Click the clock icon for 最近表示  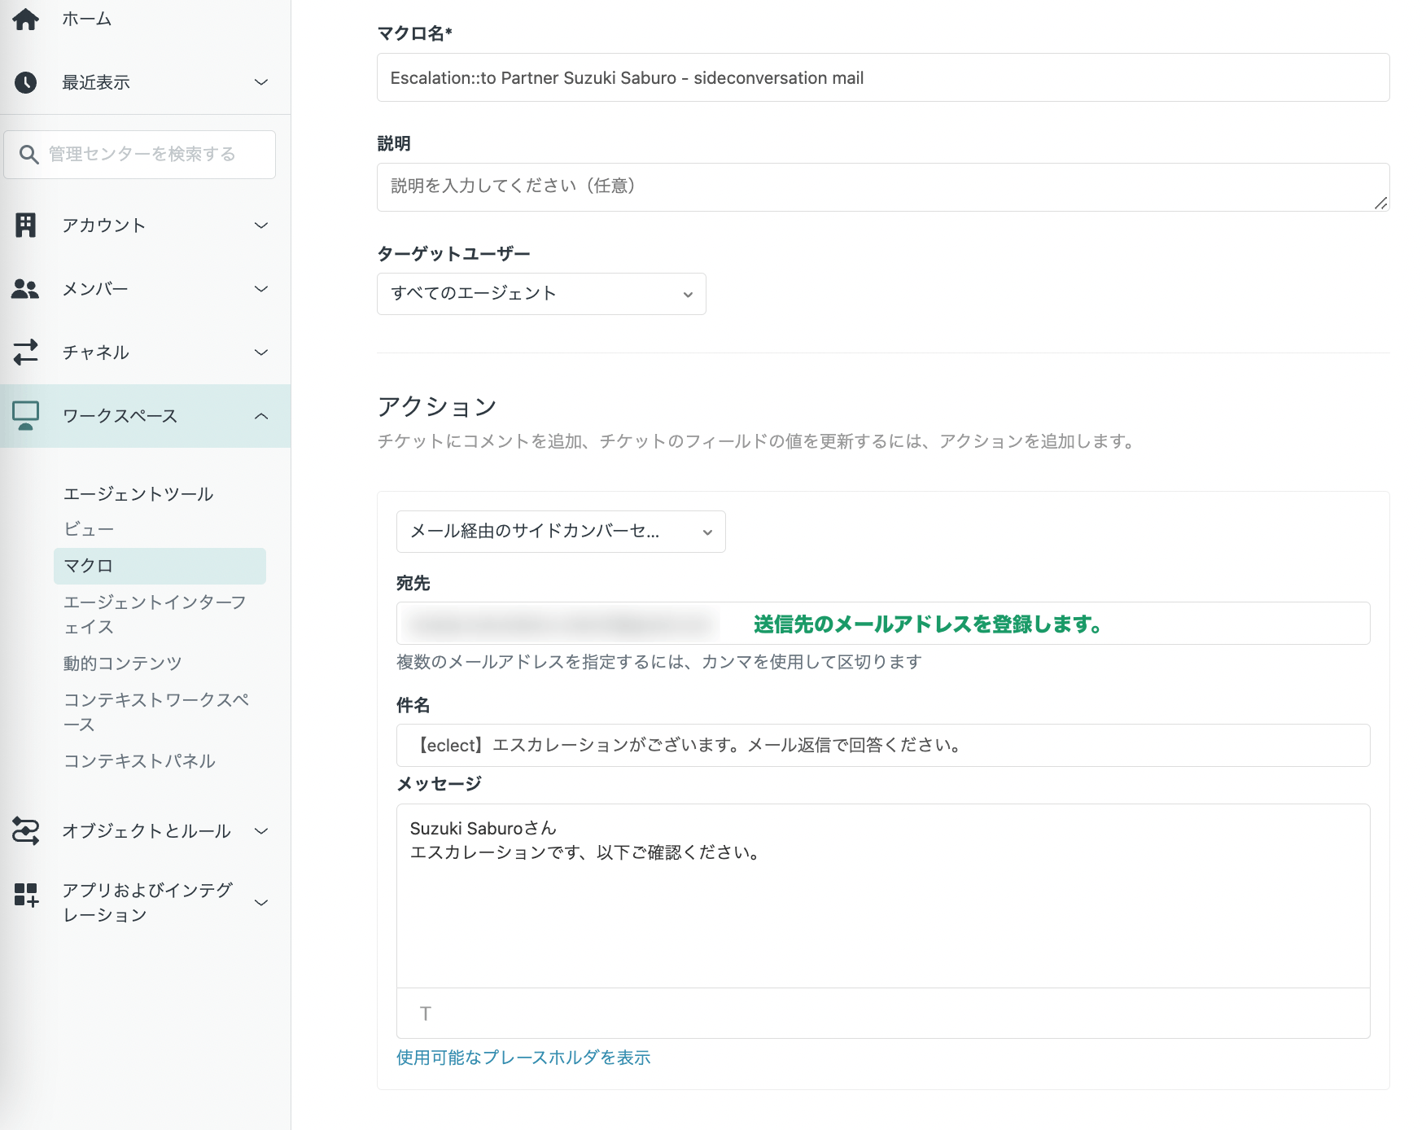(x=25, y=82)
